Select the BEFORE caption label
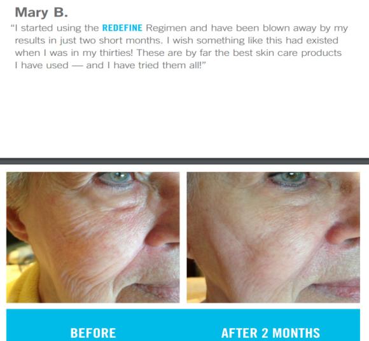Viewport: 369px width, 341px height. pyautogui.click(x=93, y=333)
